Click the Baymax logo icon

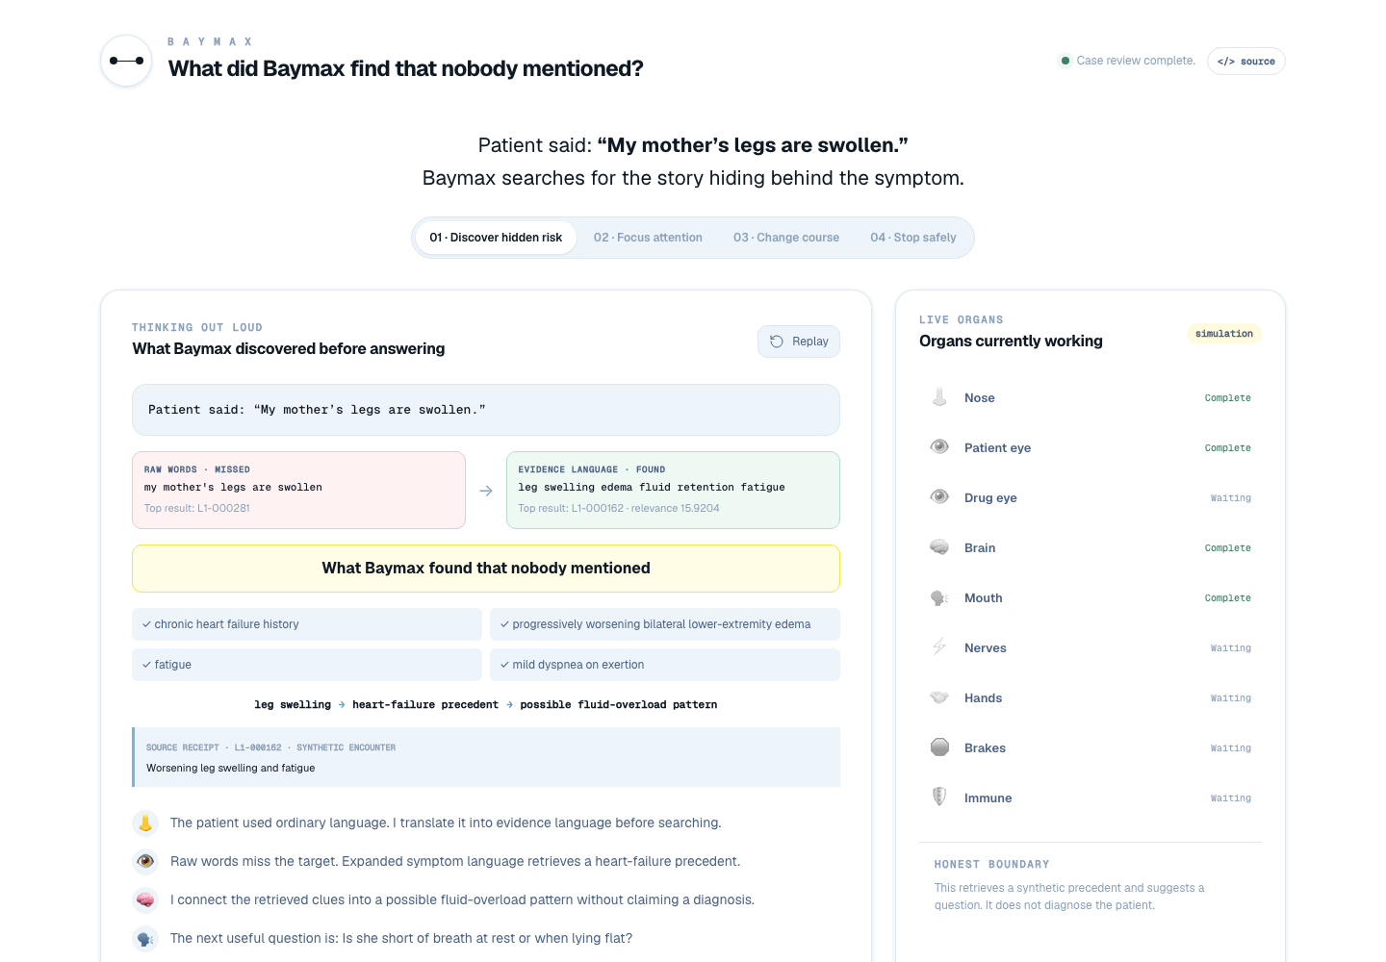[126, 61]
